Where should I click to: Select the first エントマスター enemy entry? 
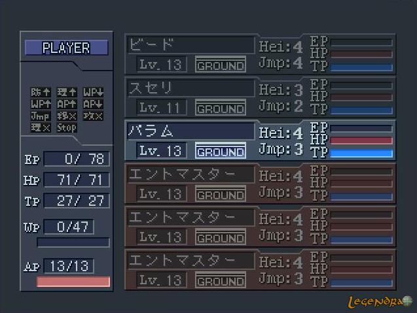click(190, 174)
